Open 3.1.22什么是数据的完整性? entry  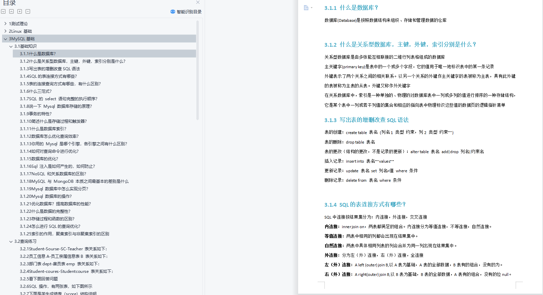coord(45,211)
